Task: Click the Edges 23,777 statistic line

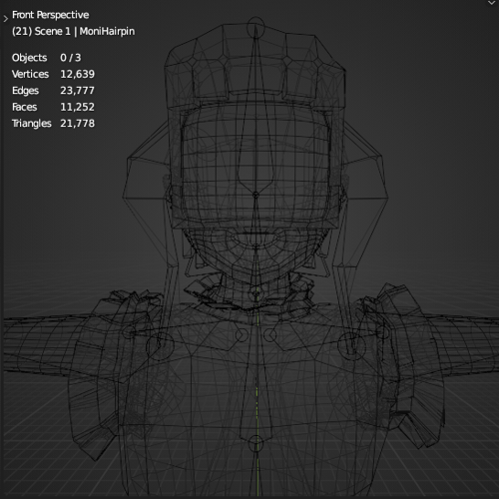Action: click(53, 91)
